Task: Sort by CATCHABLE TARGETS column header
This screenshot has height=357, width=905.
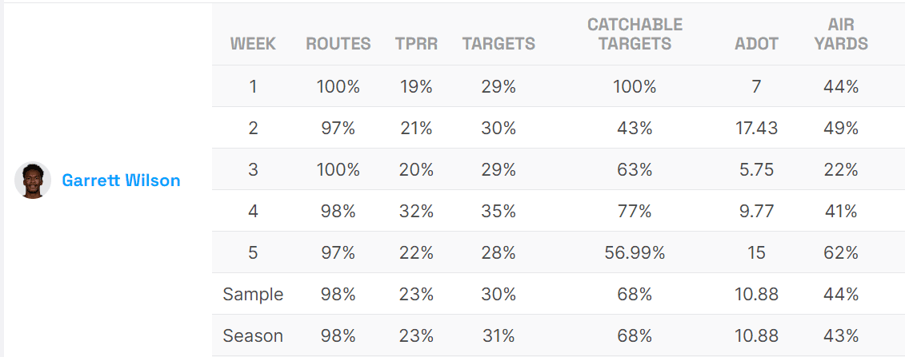Action: click(x=635, y=35)
